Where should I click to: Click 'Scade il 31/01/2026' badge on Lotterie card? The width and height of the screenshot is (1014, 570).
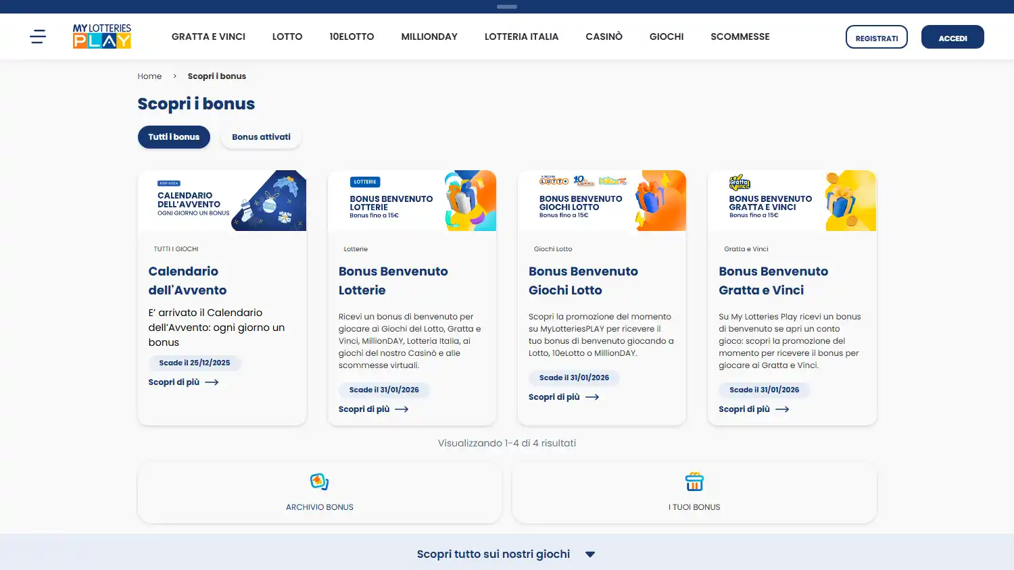[x=384, y=390]
